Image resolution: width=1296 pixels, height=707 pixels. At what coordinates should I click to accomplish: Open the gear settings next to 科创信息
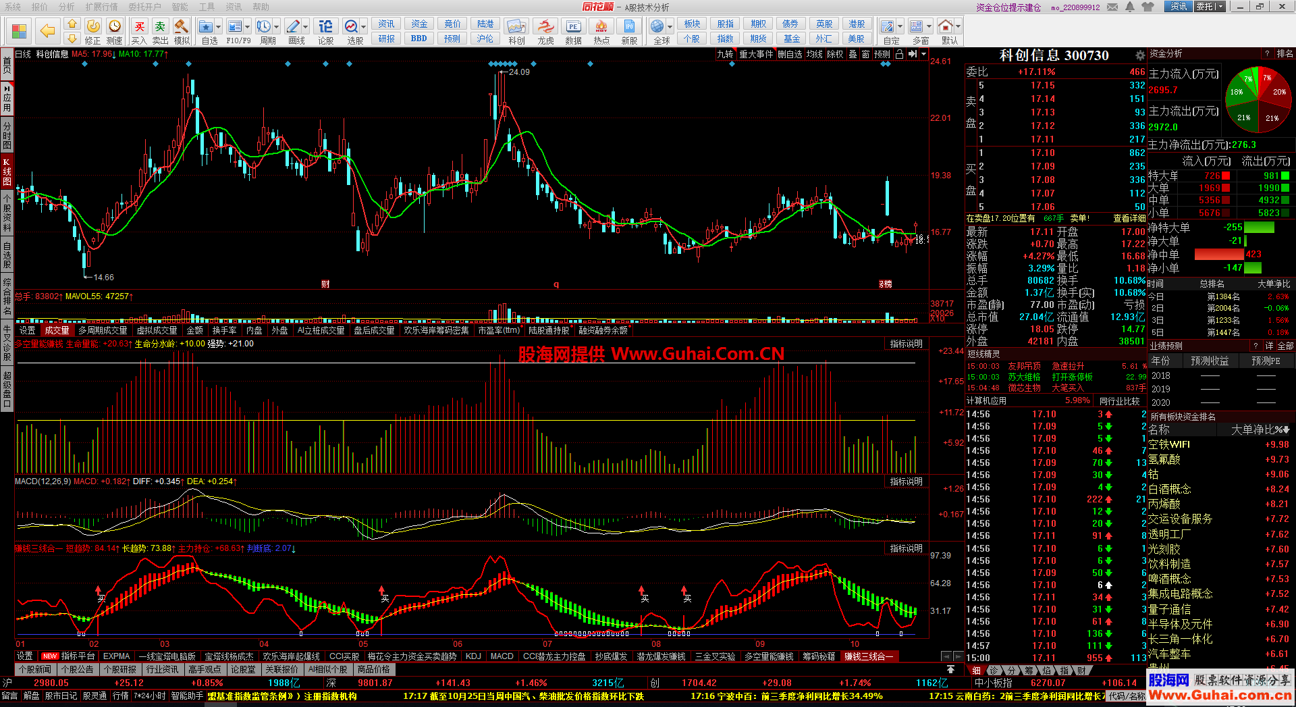coord(1140,55)
